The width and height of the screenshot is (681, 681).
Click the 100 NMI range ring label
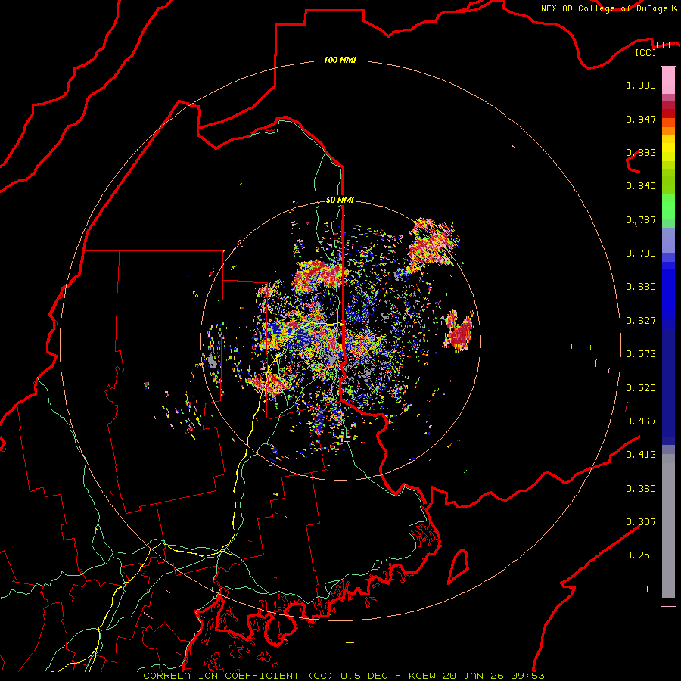click(x=340, y=60)
